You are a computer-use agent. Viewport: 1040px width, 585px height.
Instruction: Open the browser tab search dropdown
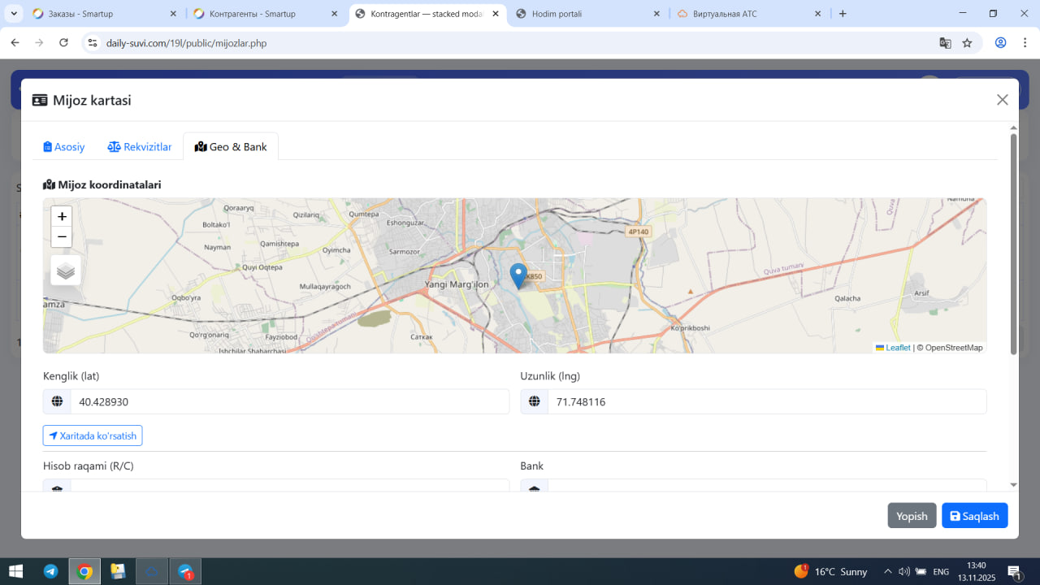click(x=14, y=14)
